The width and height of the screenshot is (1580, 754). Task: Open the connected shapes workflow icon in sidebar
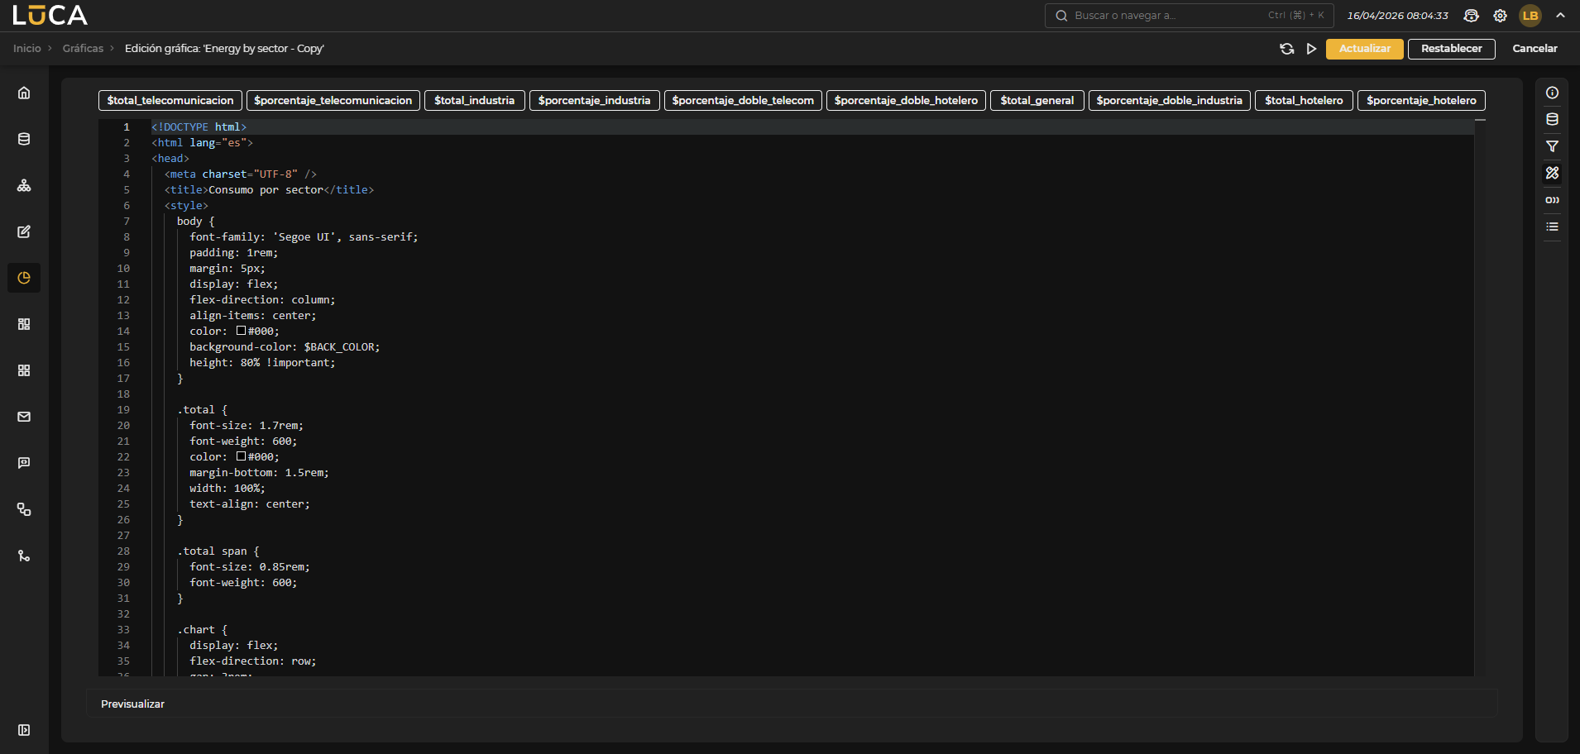(24, 509)
